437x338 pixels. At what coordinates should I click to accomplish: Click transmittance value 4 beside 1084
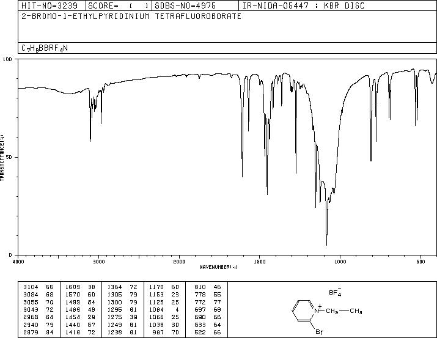tap(177, 309)
